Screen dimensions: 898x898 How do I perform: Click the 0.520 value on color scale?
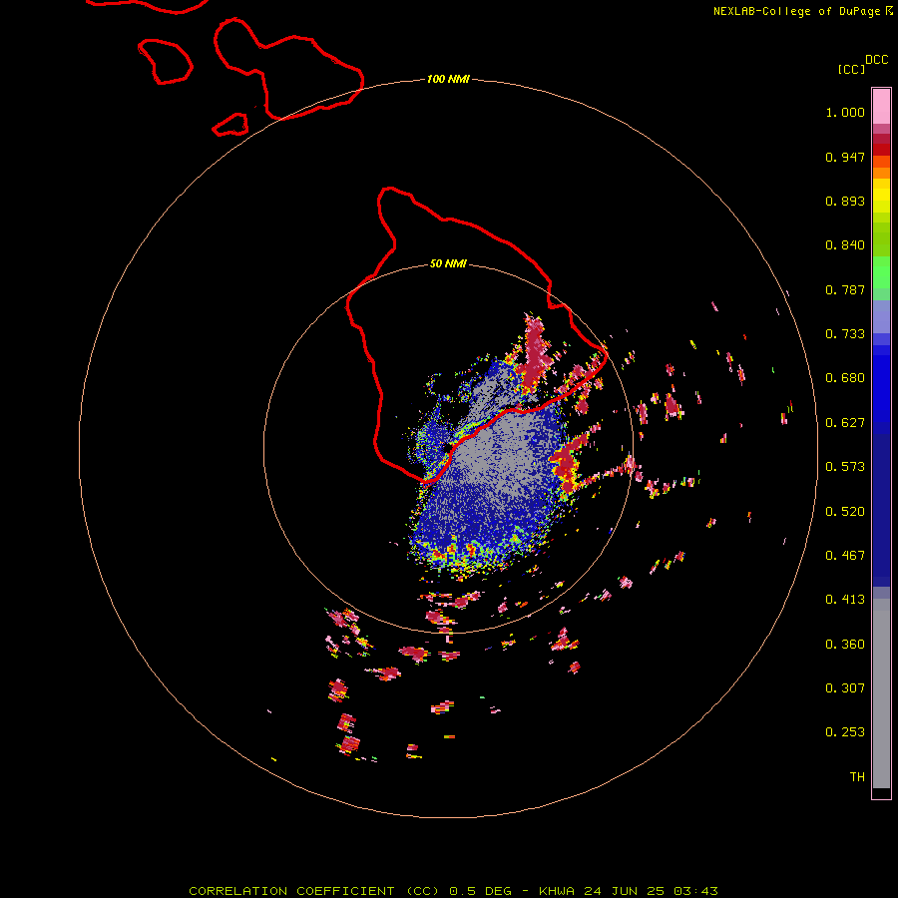tap(845, 512)
